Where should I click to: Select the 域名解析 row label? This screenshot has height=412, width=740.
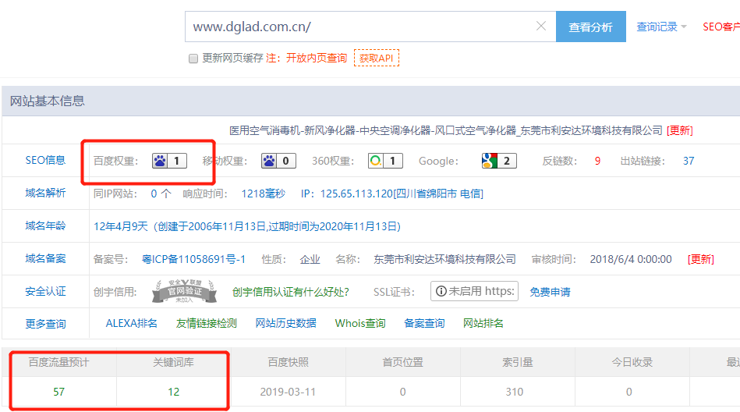45,193
